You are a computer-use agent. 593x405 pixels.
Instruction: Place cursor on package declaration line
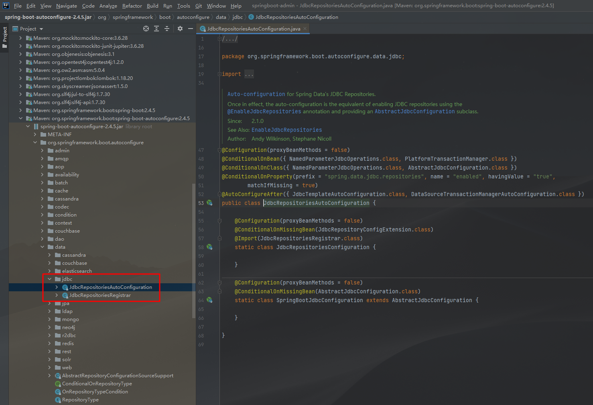tap(313, 57)
